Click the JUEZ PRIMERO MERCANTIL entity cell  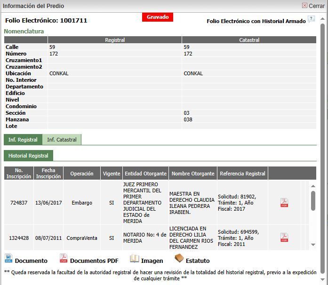click(x=145, y=203)
